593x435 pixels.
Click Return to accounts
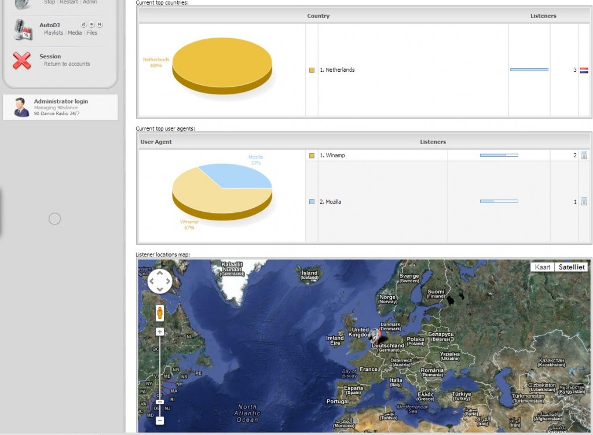click(67, 64)
